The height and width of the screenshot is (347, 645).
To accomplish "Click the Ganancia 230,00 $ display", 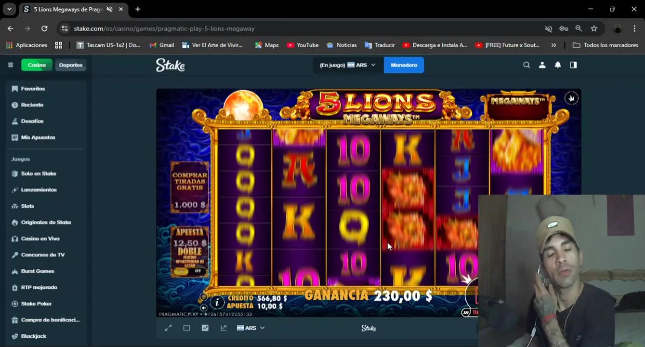I will [369, 295].
